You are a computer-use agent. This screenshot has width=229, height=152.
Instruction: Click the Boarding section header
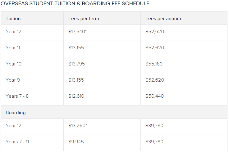(16, 113)
